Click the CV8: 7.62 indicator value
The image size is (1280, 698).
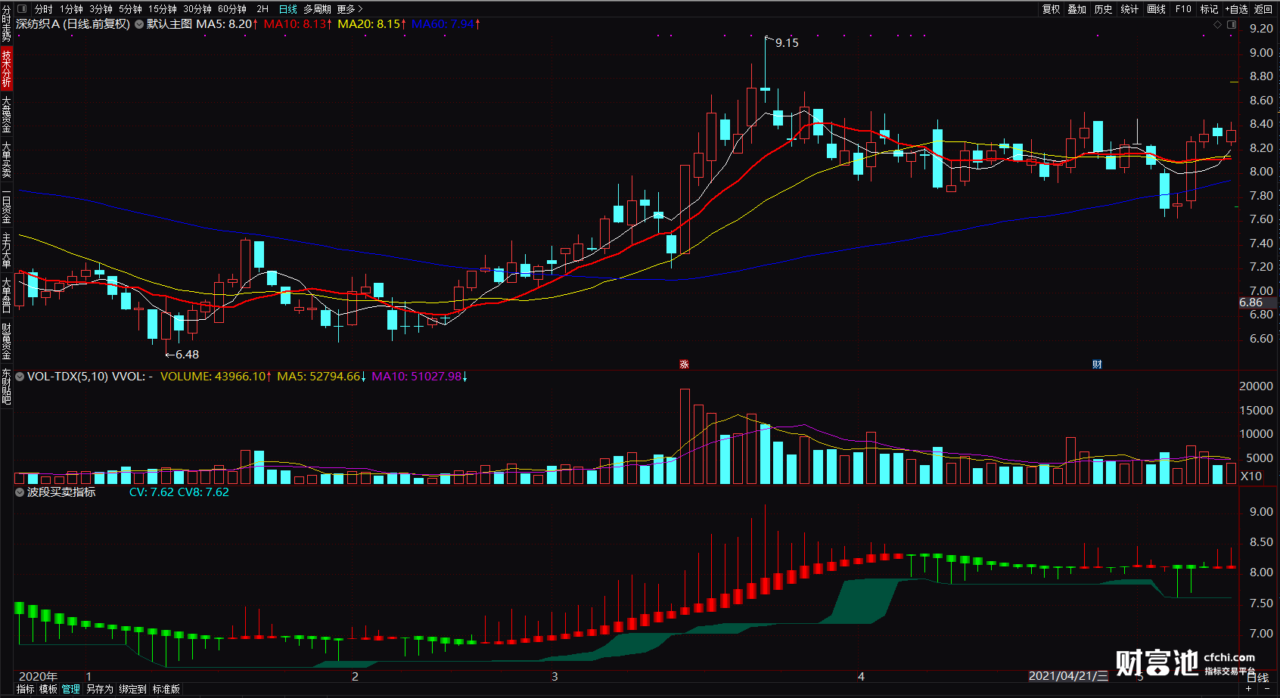coord(203,492)
